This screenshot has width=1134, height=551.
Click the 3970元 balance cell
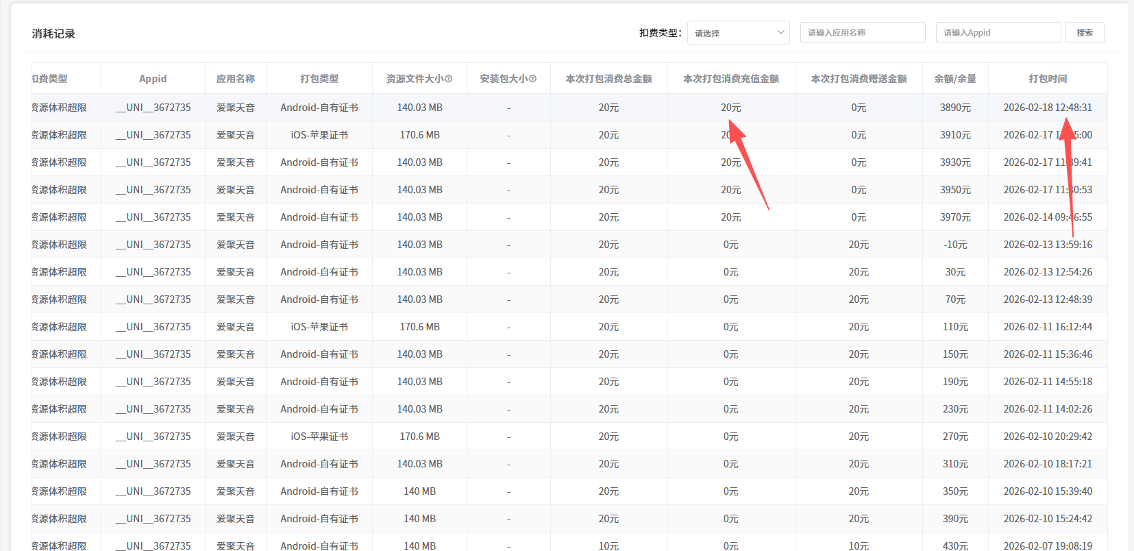coord(955,217)
